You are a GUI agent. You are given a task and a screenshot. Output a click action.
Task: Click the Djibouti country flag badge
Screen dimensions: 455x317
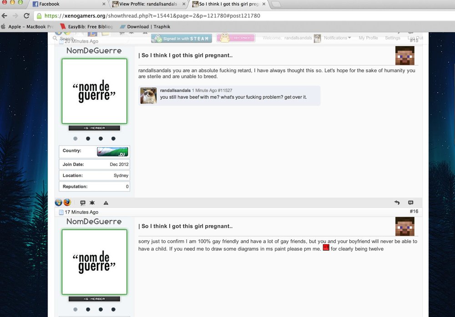[x=112, y=152]
